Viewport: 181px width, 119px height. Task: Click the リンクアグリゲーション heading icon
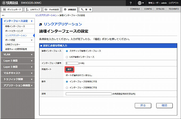[x=40, y=24]
